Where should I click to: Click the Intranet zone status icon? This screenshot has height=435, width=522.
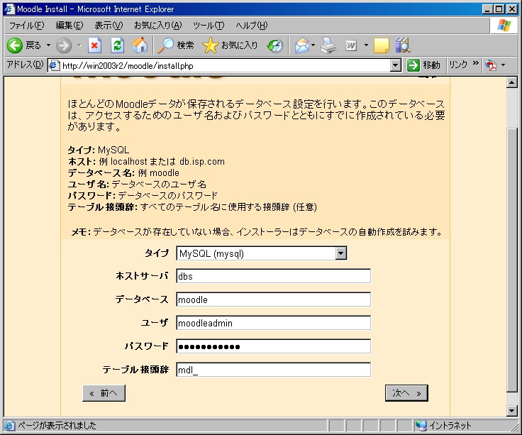click(x=421, y=425)
